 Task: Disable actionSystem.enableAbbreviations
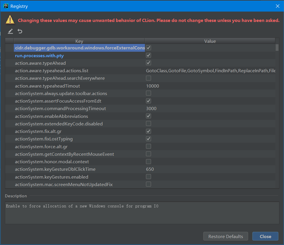coord(148,116)
